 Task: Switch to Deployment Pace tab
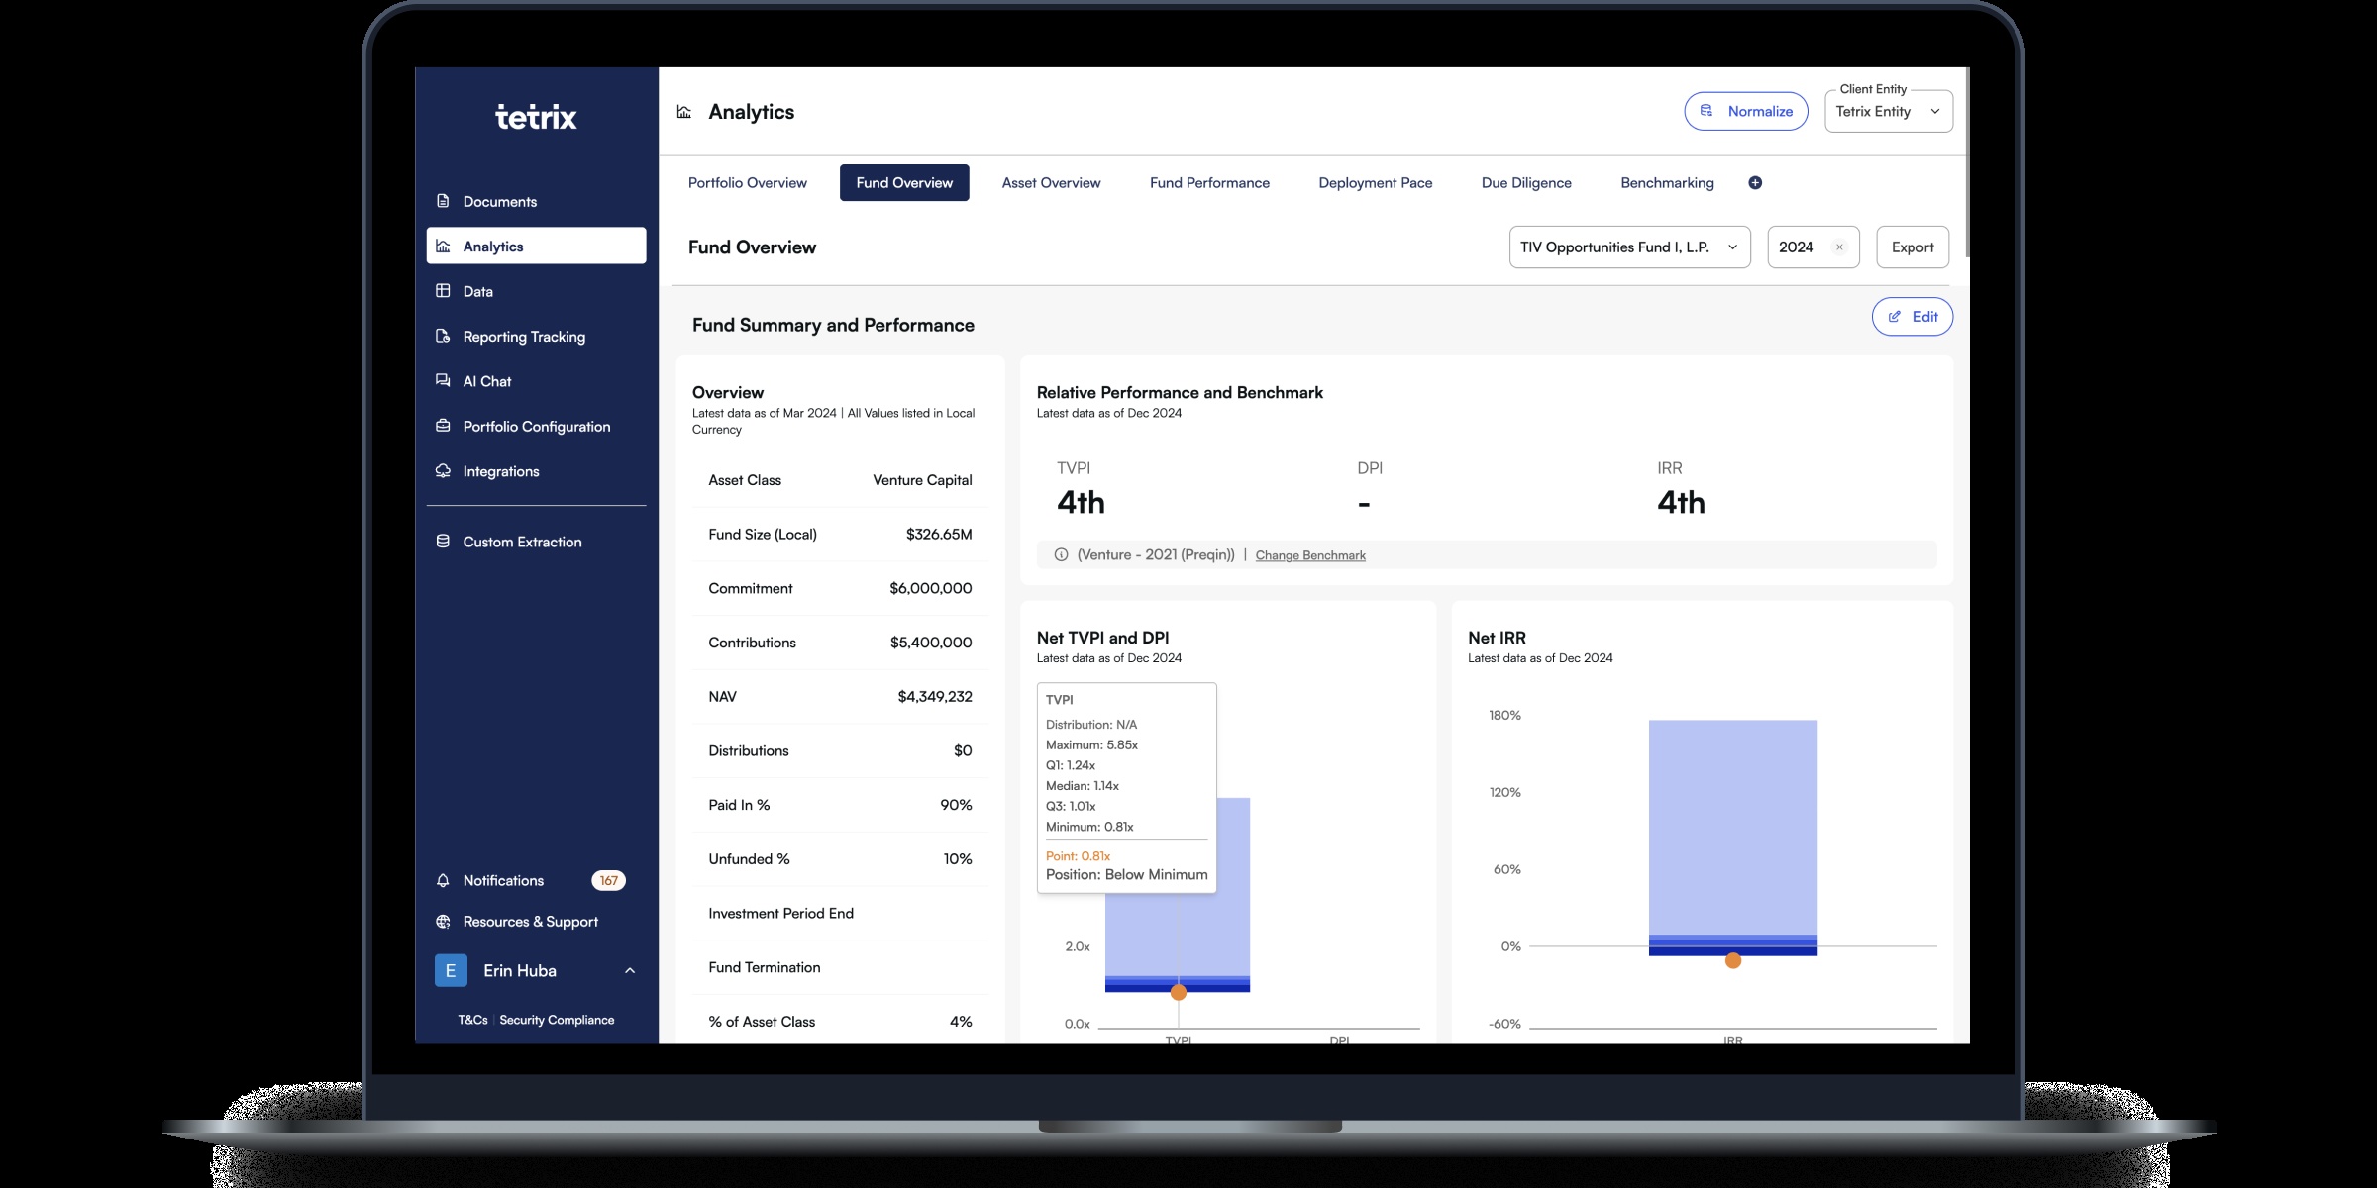coord(1376,183)
